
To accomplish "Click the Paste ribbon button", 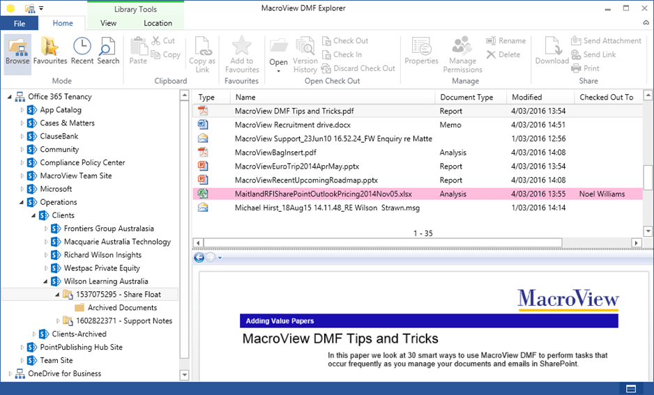I will point(138,52).
